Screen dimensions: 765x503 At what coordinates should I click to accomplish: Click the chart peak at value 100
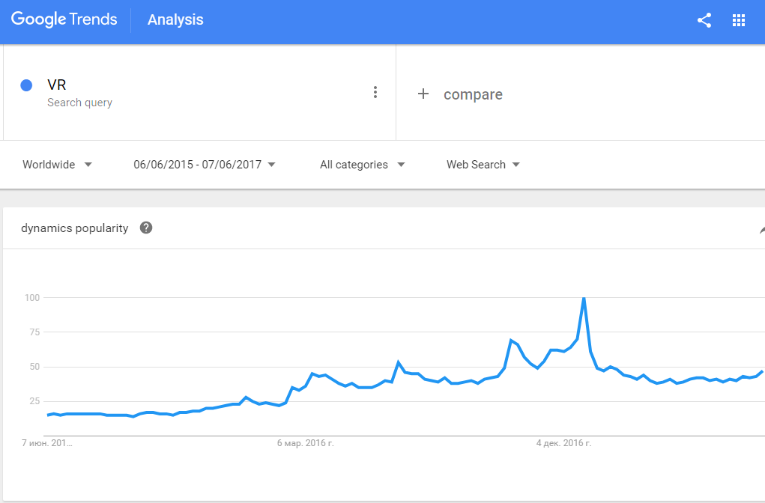[x=584, y=298]
